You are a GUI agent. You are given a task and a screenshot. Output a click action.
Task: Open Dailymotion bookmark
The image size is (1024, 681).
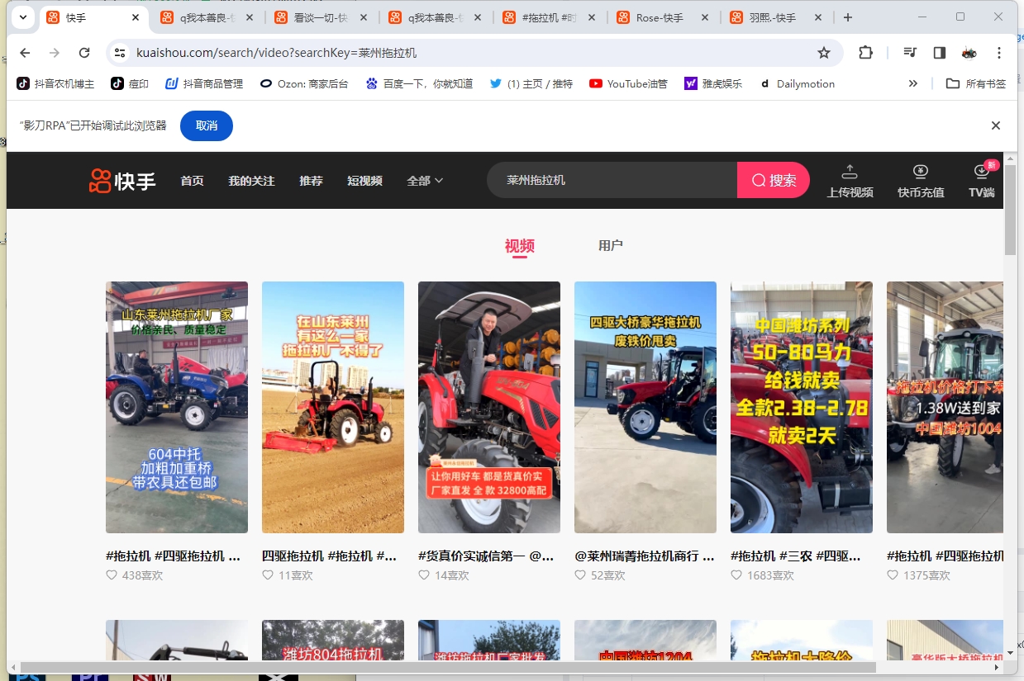coord(797,83)
